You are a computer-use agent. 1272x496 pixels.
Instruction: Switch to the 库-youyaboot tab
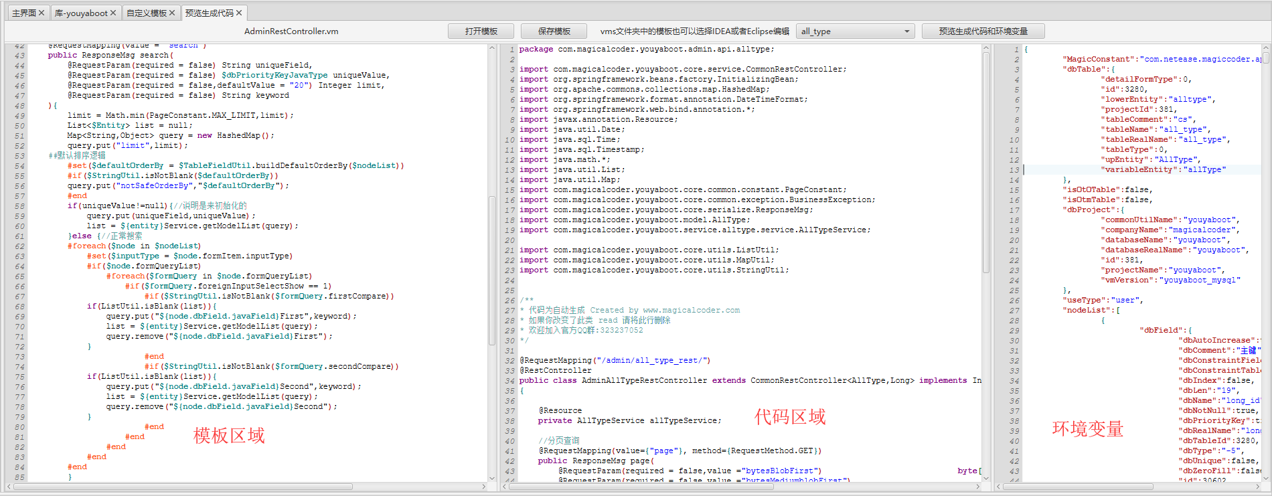85,13
